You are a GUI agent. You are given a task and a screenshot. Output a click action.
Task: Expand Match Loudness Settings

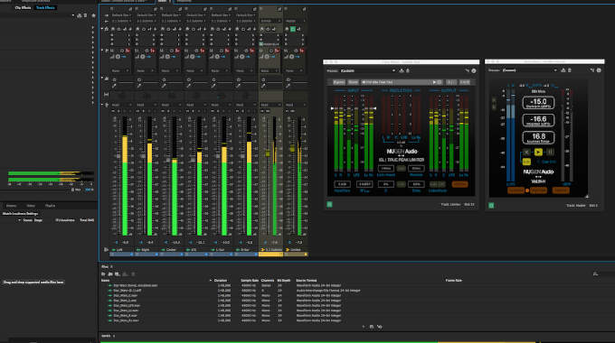tap(21, 214)
